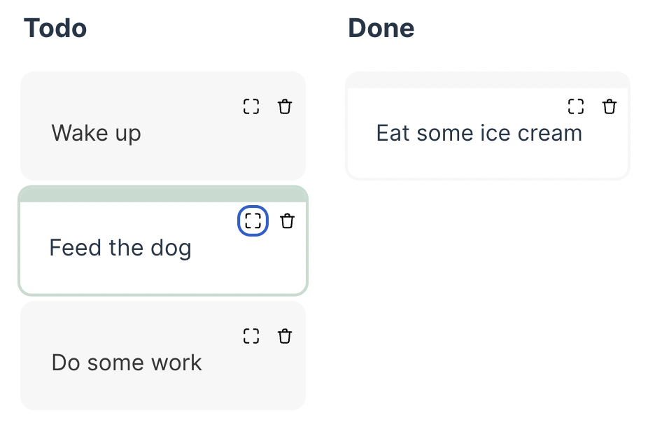Click the blank space beneath the "Wake up" text

[163, 162]
